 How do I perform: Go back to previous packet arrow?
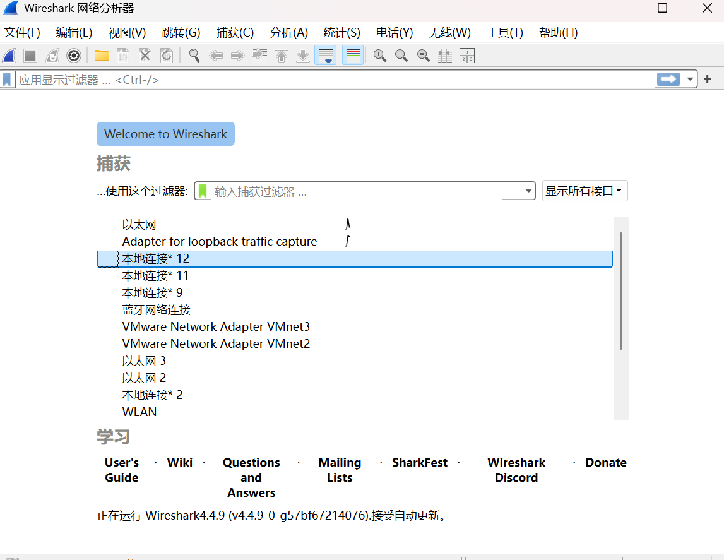[216, 56]
